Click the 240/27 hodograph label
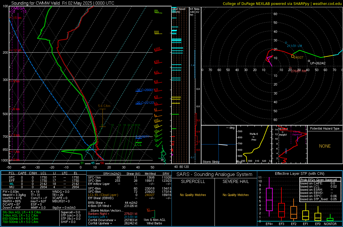 click(x=299, y=57)
